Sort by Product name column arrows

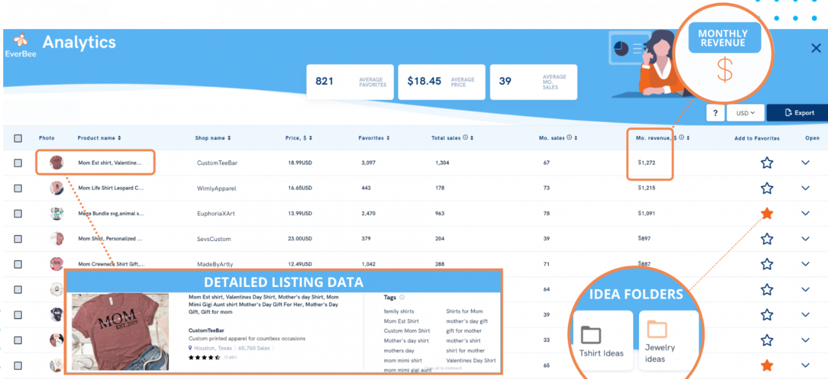(119, 138)
